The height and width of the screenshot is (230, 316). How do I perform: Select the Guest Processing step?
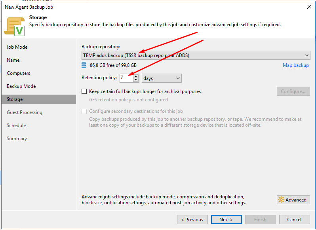(25, 112)
